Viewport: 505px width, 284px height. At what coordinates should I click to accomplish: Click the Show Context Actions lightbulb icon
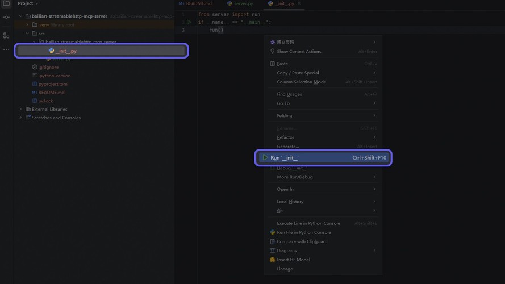[273, 52]
